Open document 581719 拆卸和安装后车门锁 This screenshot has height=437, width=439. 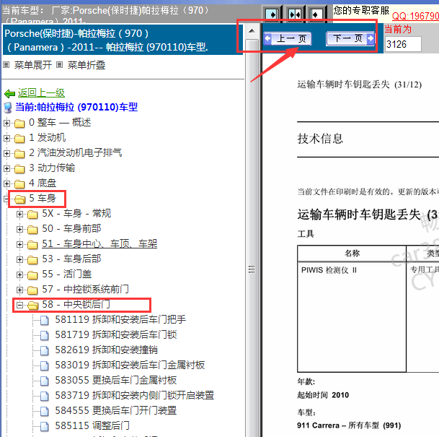click(116, 334)
